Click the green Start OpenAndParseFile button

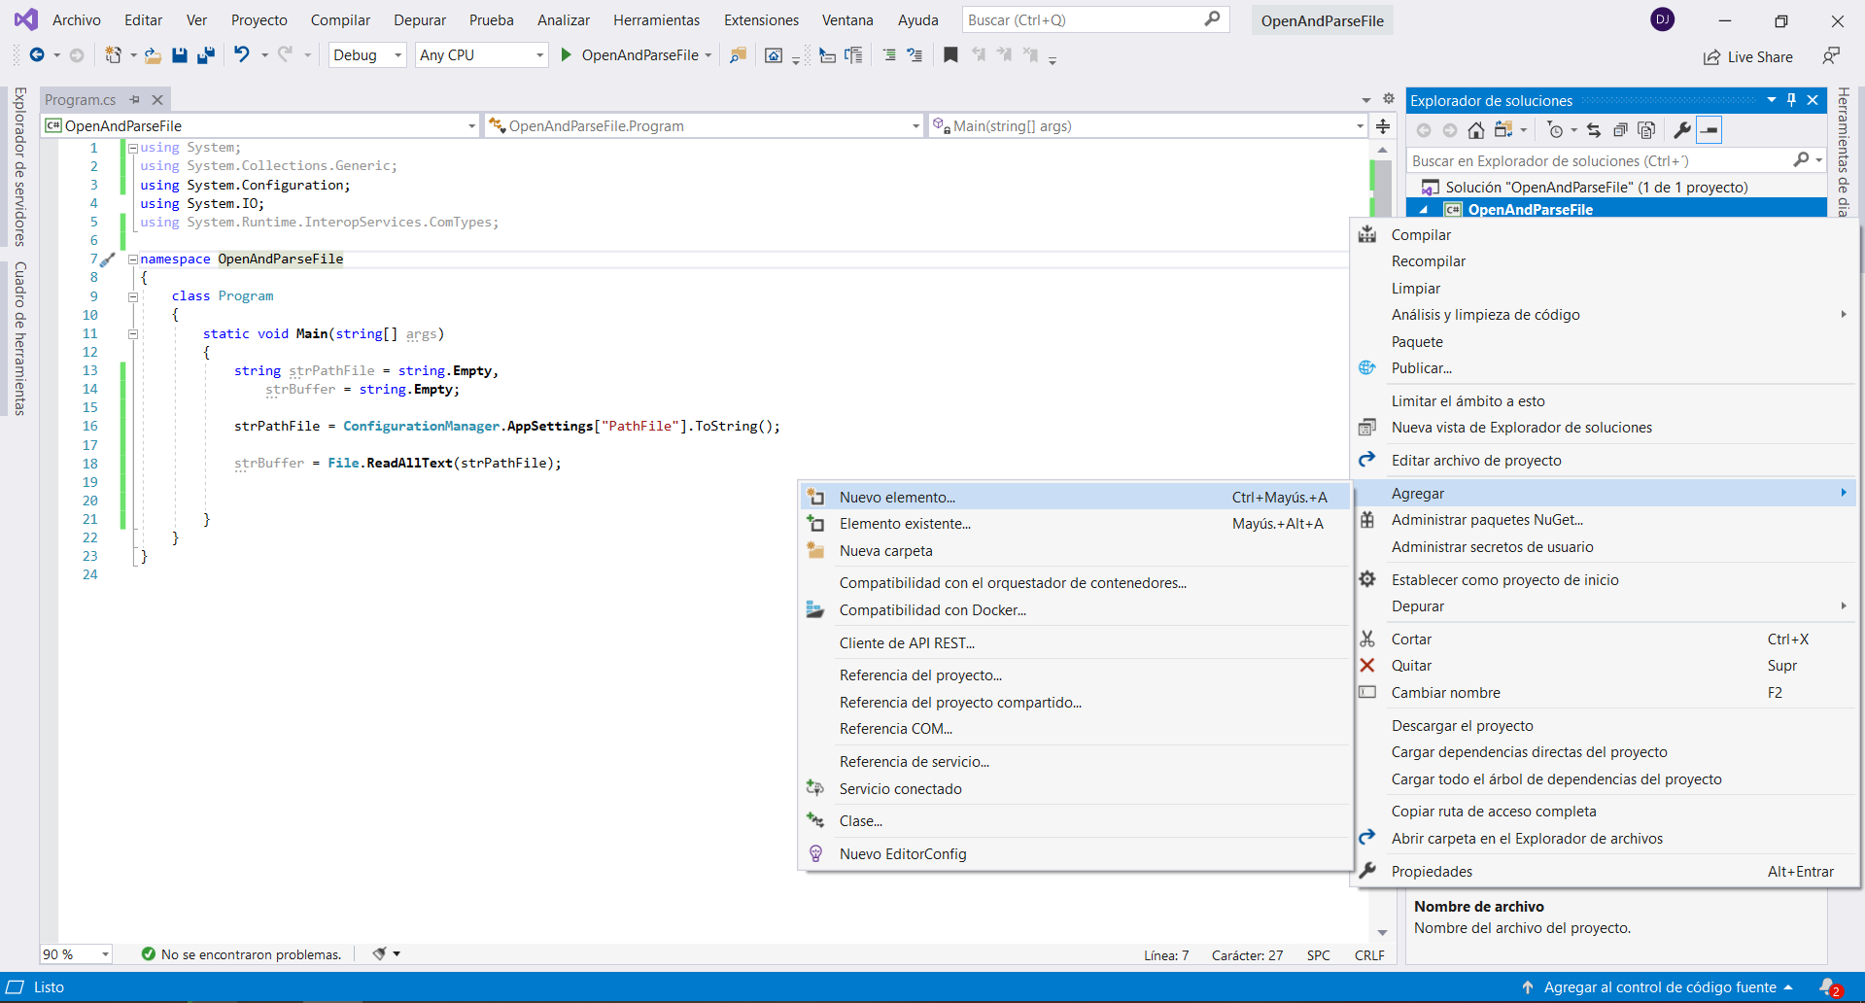(567, 55)
